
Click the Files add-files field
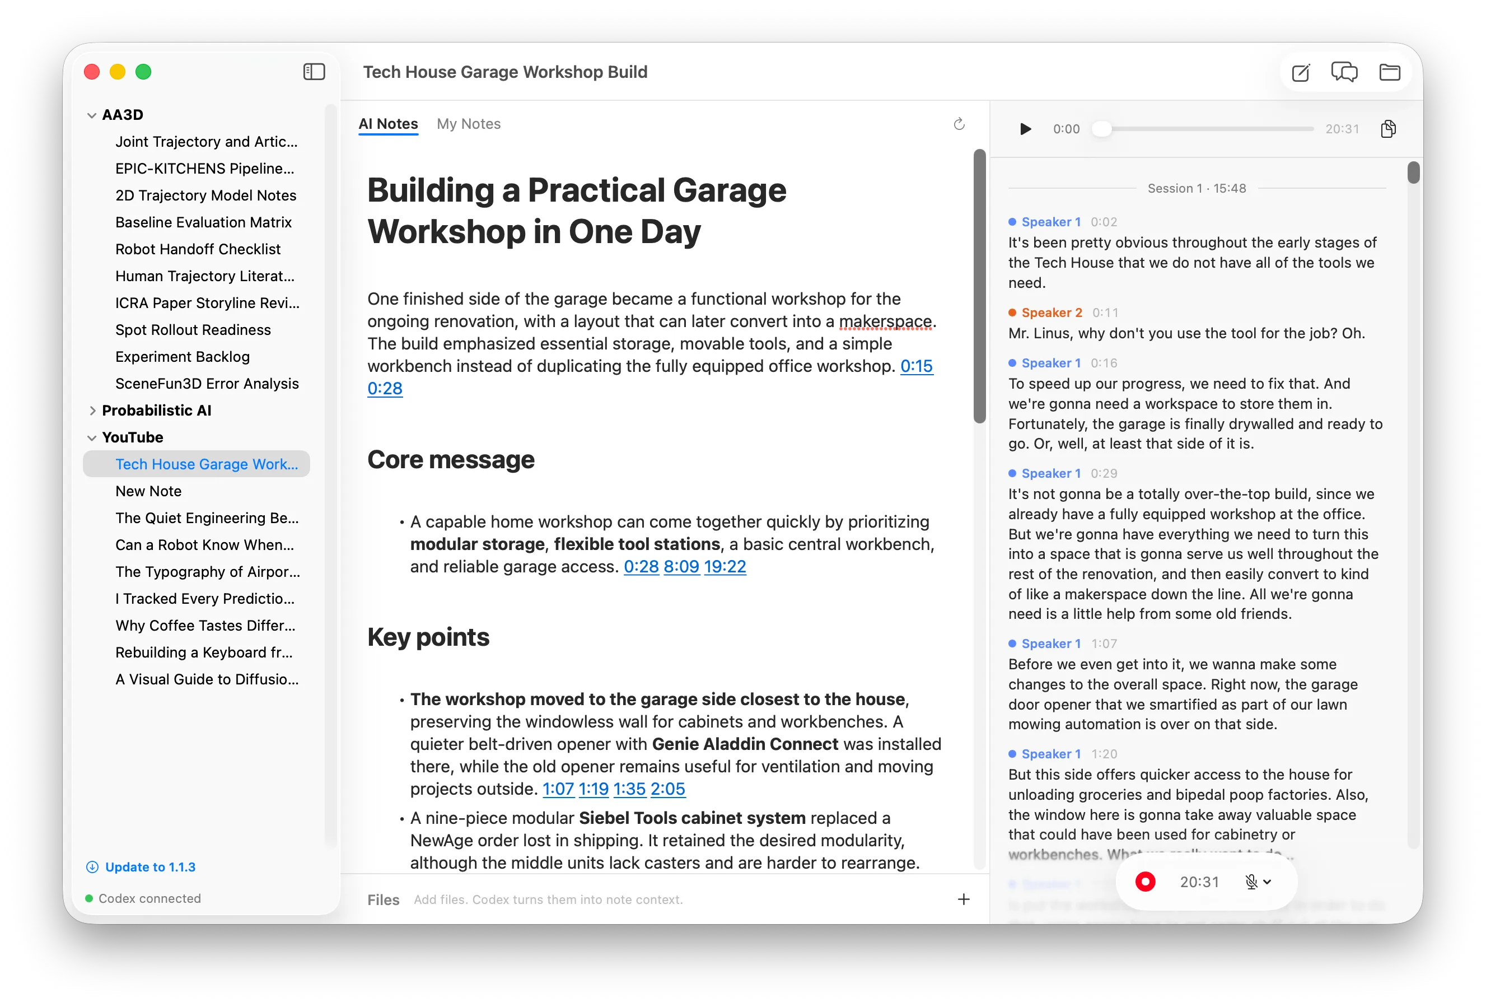click(548, 899)
